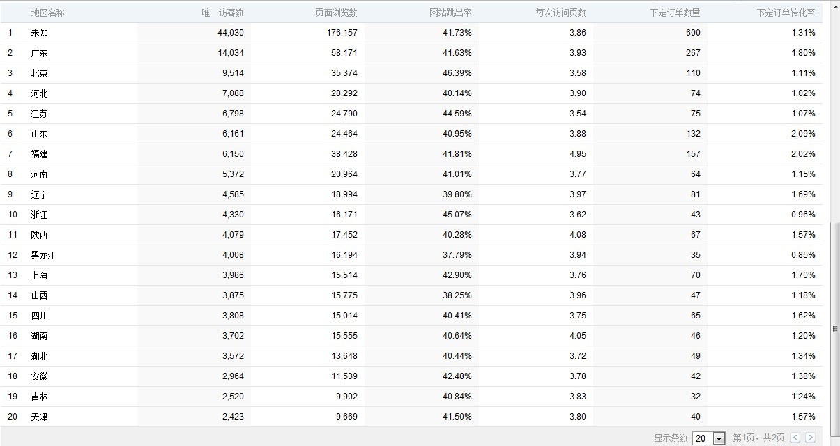Click the 未知 region entry
This screenshot has width=840, height=446.
40,33
